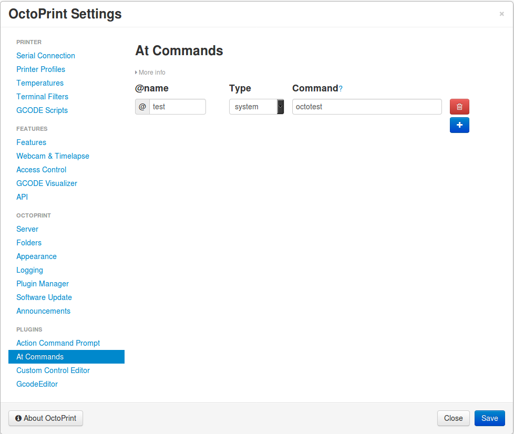Go to the API settings
Screen dimensions: 514x434
pos(22,197)
